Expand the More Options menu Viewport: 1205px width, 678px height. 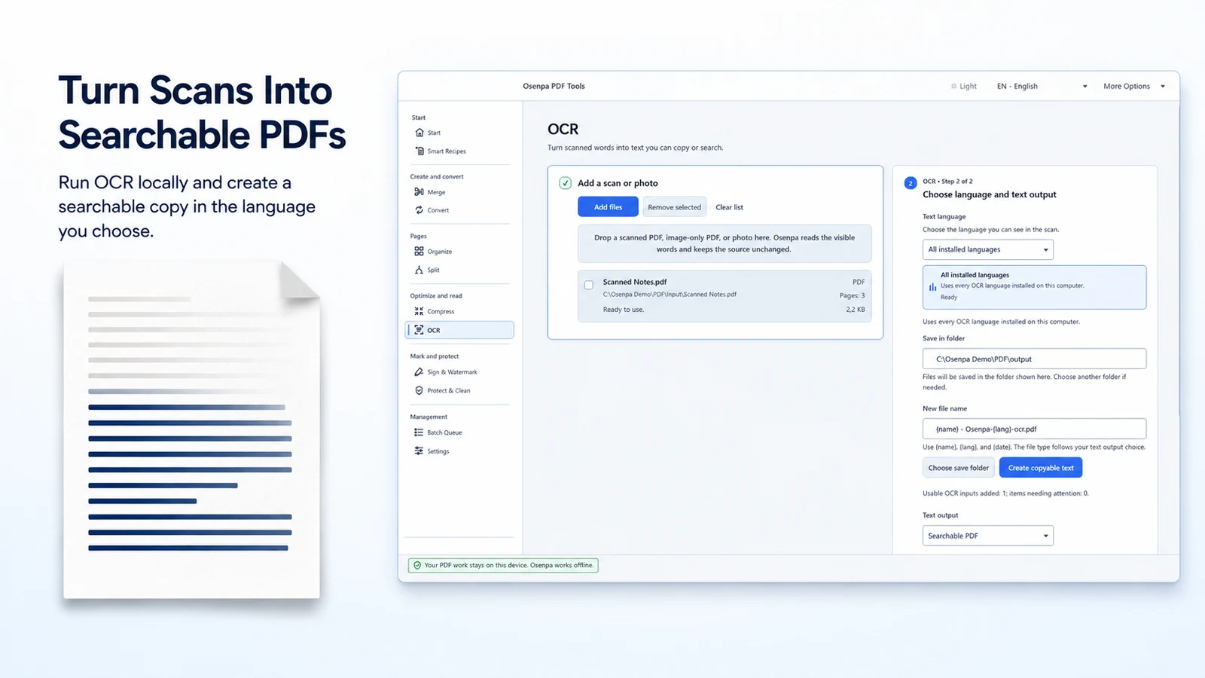click(1134, 86)
